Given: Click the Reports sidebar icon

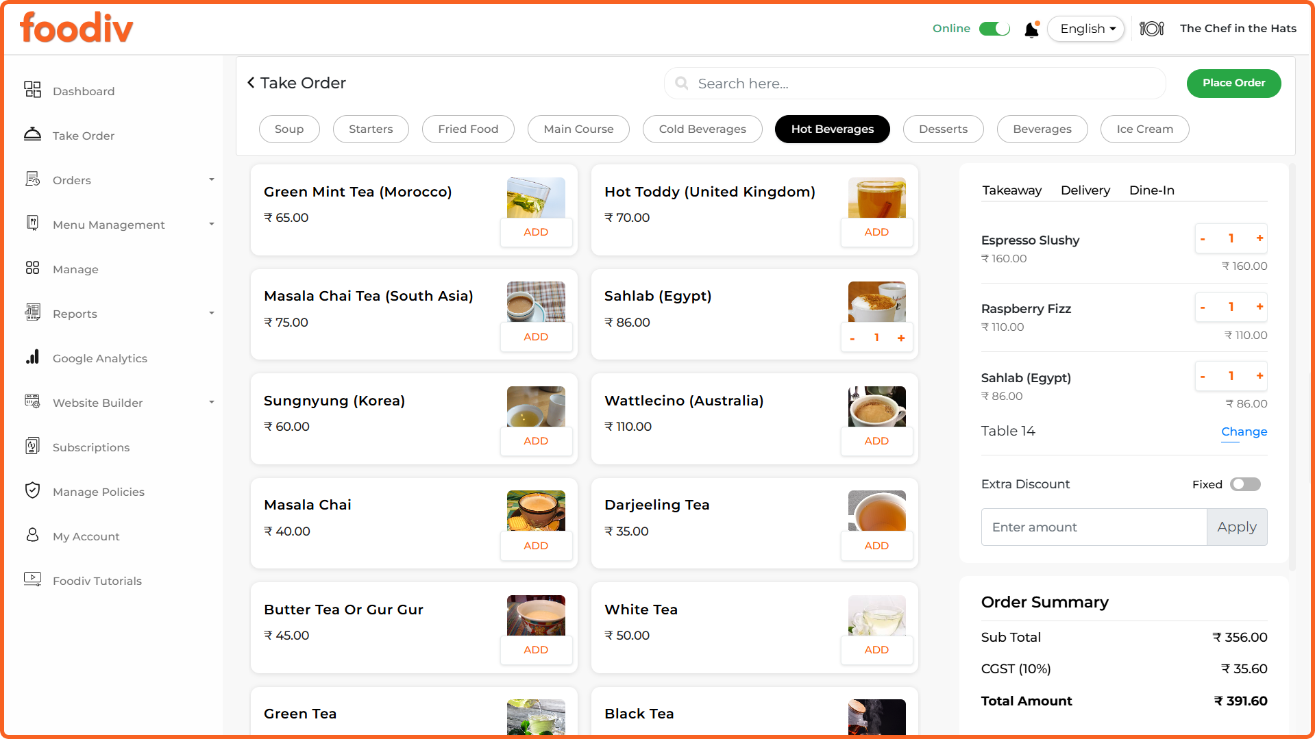Looking at the screenshot, I should [x=32, y=312].
